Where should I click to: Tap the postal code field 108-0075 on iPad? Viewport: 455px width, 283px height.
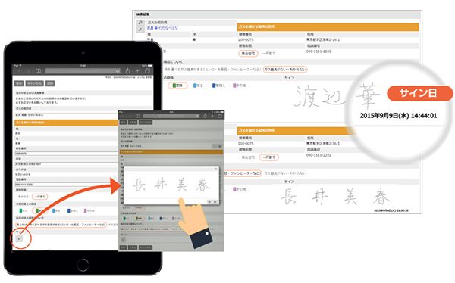click(67, 154)
